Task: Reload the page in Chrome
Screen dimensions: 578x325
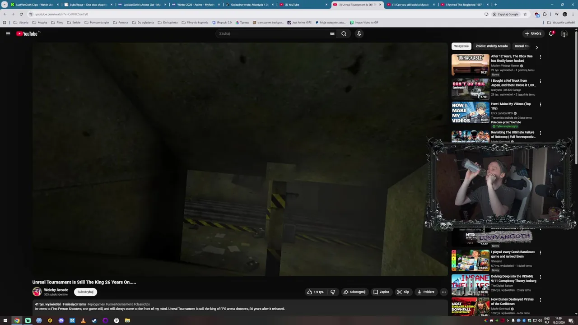Action: [21, 14]
